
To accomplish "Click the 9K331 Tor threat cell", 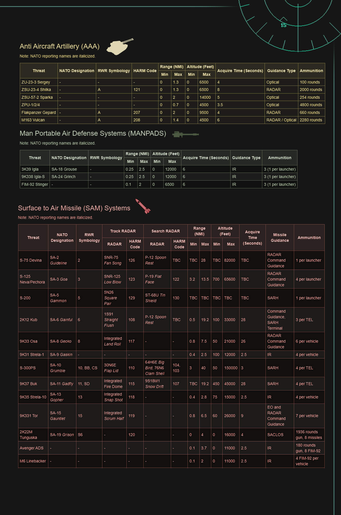I will pos(29,416).
